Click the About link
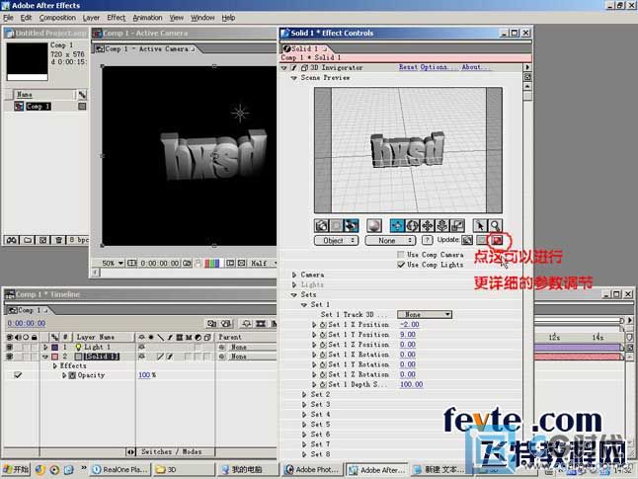The height and width of the screenshot is (479, 638). pyautogui.click(x=475, y=67)
